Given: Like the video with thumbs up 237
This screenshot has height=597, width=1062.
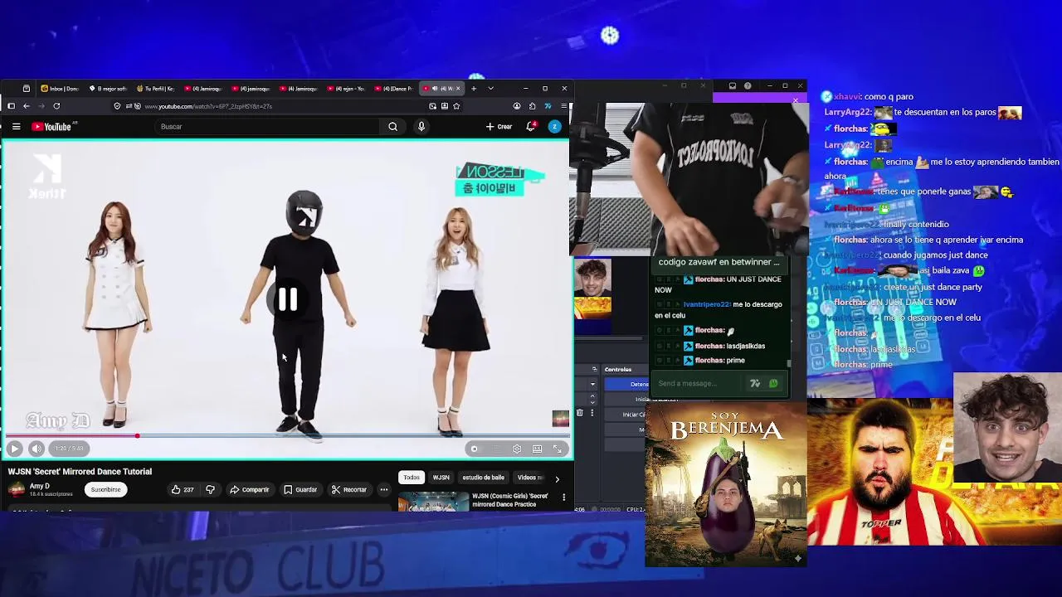Looking at the screenshot, I should click(x=183, y=490).
